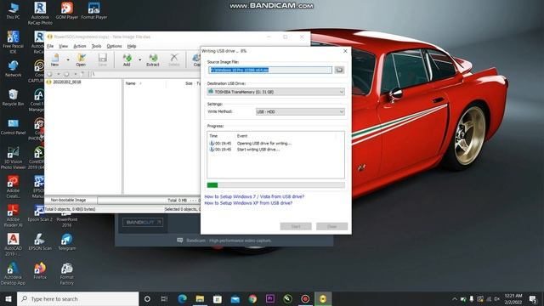Click the Format Player desktop icon
Screen dimensions: 544x306
[x=94, y=11]
